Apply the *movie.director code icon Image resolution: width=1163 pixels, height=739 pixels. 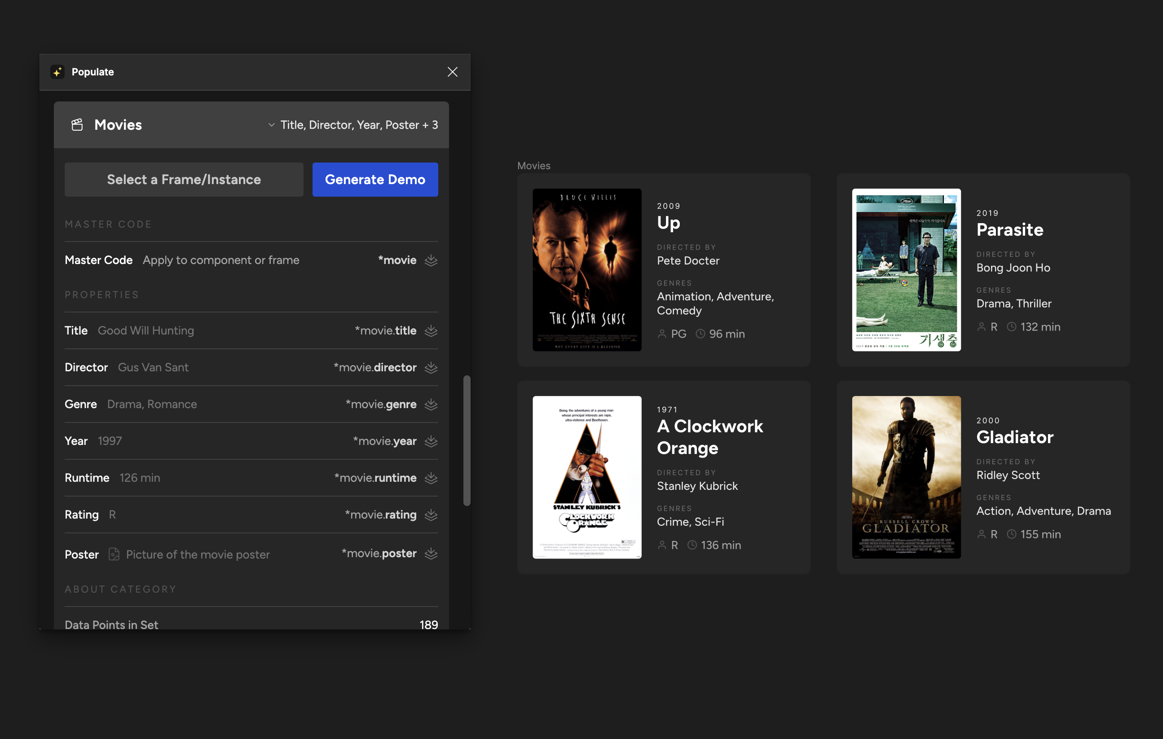coord(431,368)
